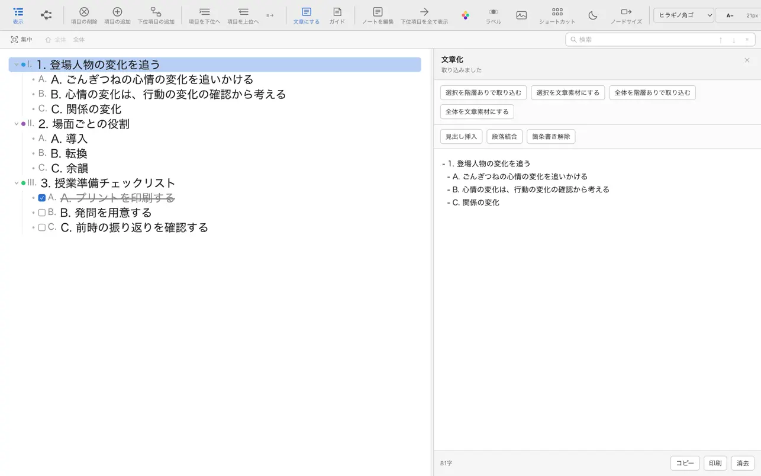
Task: Clear the search field x icon
Action: pos(747,40)
